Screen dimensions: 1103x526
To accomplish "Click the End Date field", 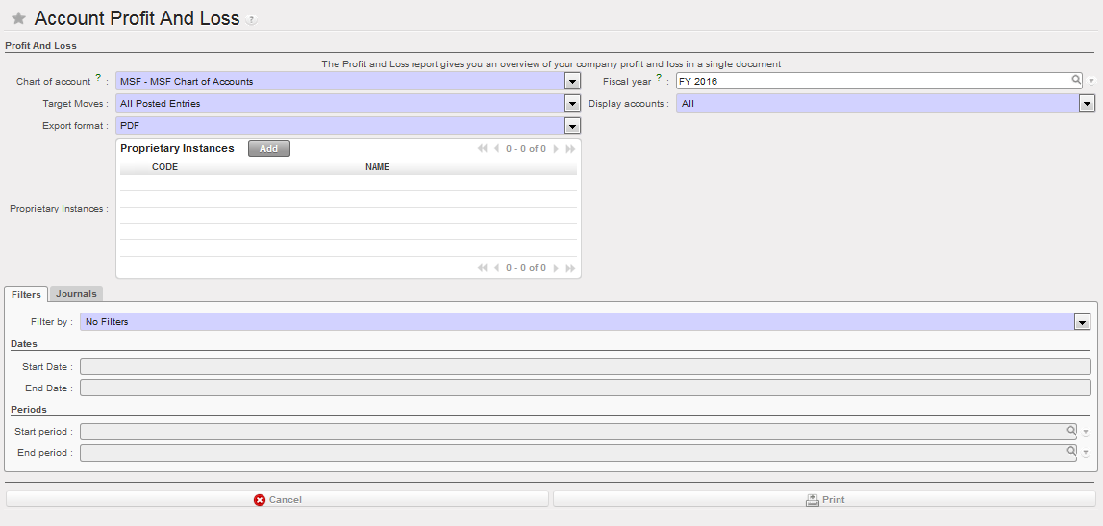I will coord(586,388).
